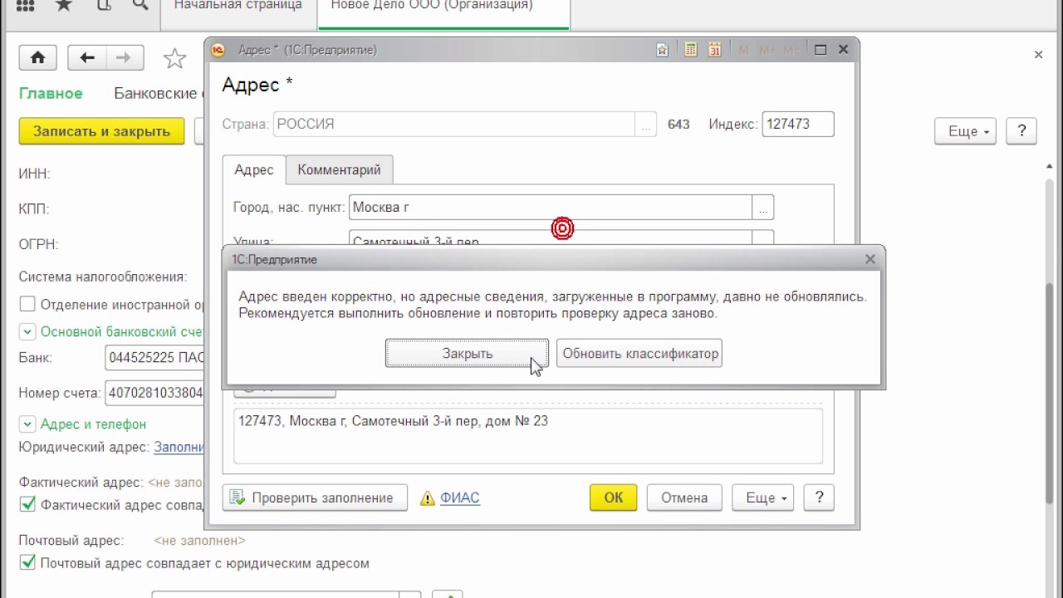This screenshot has height=598, width=1063.
Task: Open the ФИАС link
Action: pyautogui.click(x=460, y=498)
